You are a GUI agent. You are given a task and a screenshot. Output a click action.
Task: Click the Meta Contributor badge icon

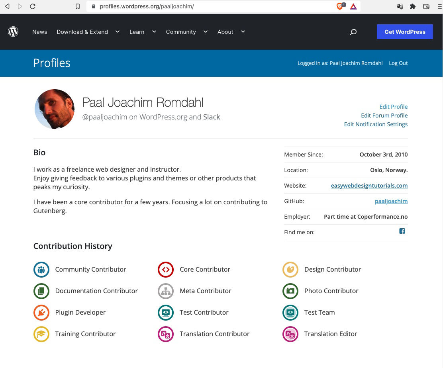click(x=166, y=291)
